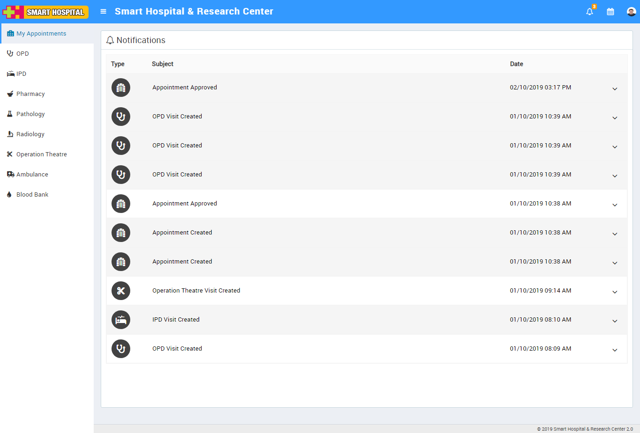Expand the 03:17 PM Appointment Approved notification

point(615,89)
